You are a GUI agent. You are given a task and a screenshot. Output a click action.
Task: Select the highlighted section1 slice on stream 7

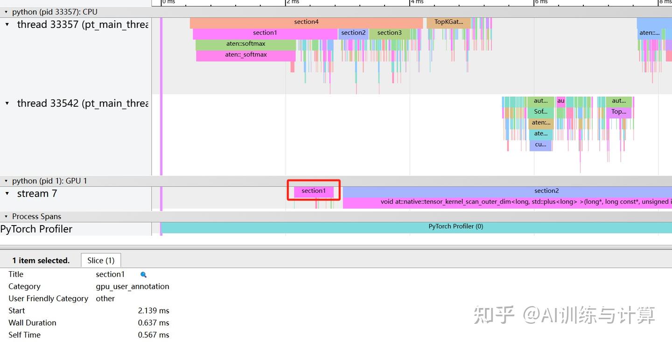point(313,191)
